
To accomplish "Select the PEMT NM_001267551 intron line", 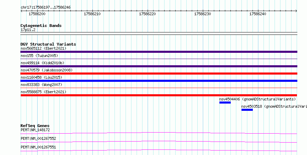I will [x=159, y=150].
